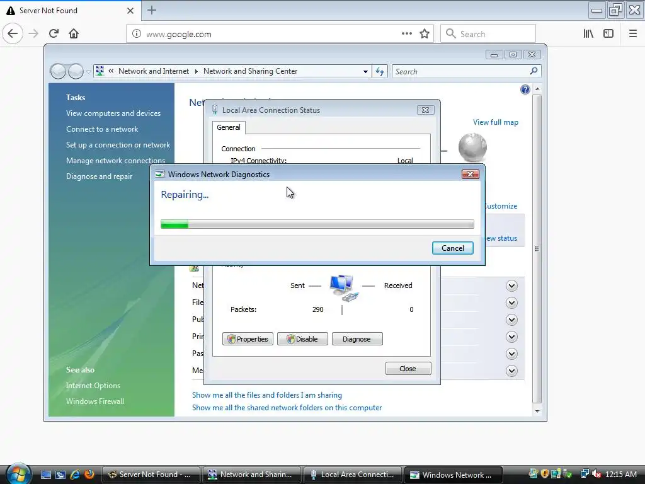The height and width of the screenshot is (484, 645).
Task: Open the Windows Start orb
Action: coord(18,473)
